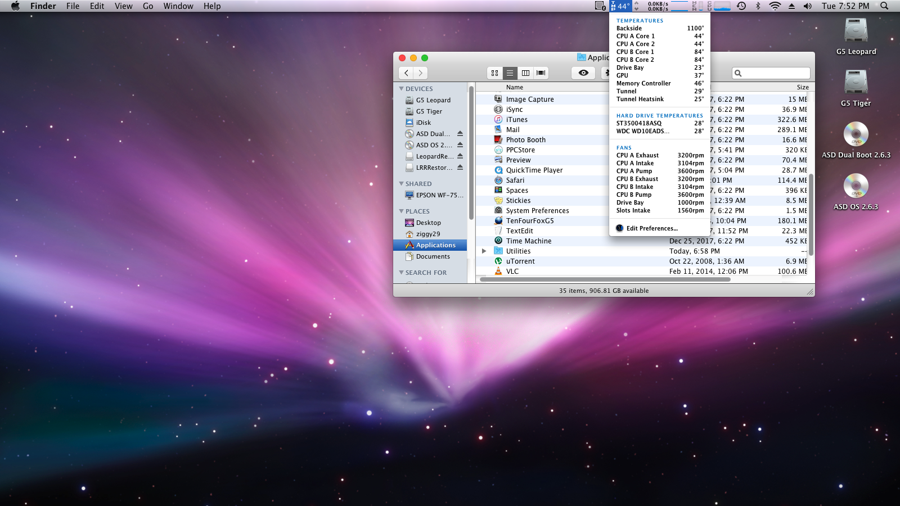Expand the Utilities folder triangle
Viewport: 900px width, 506px height.
pos(484,251)
